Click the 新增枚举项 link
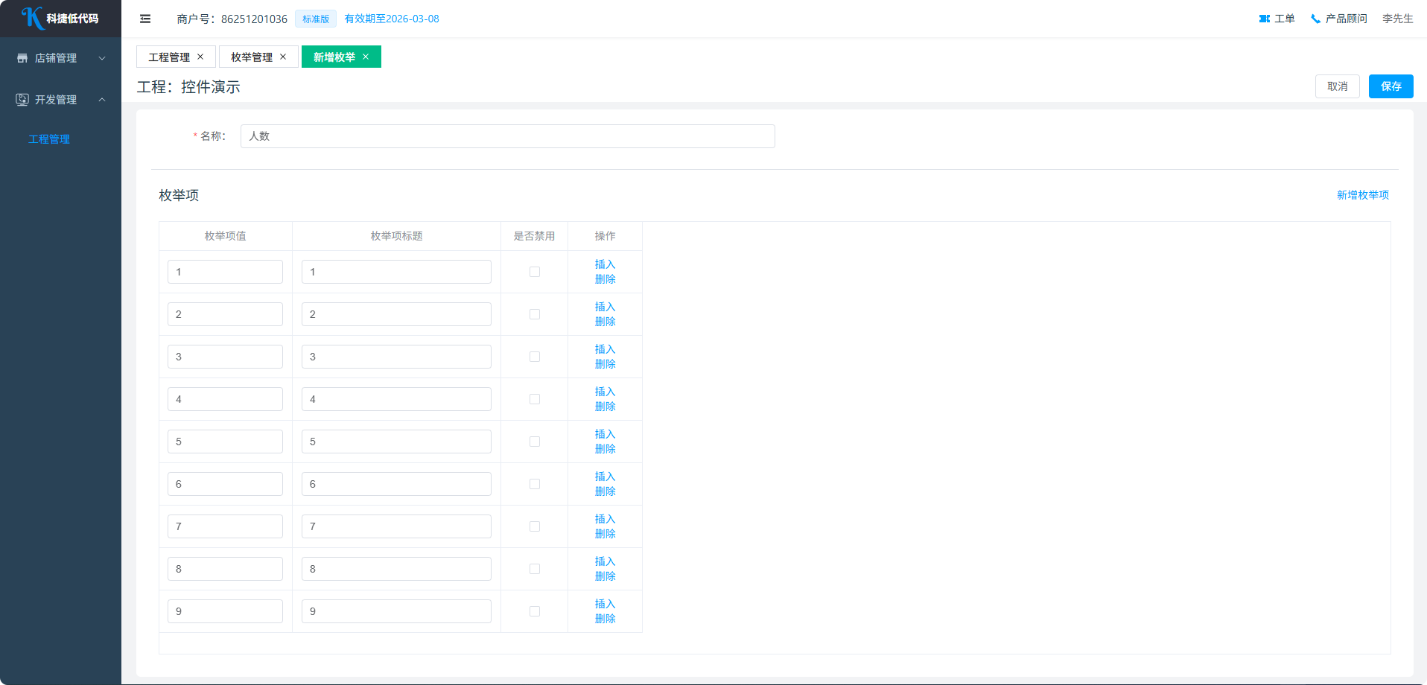 [1362, 195]
